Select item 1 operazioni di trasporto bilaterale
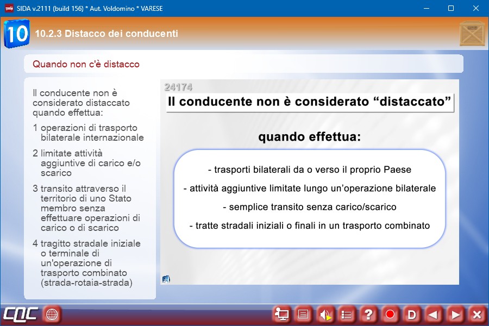 click(x=88, y=133)
